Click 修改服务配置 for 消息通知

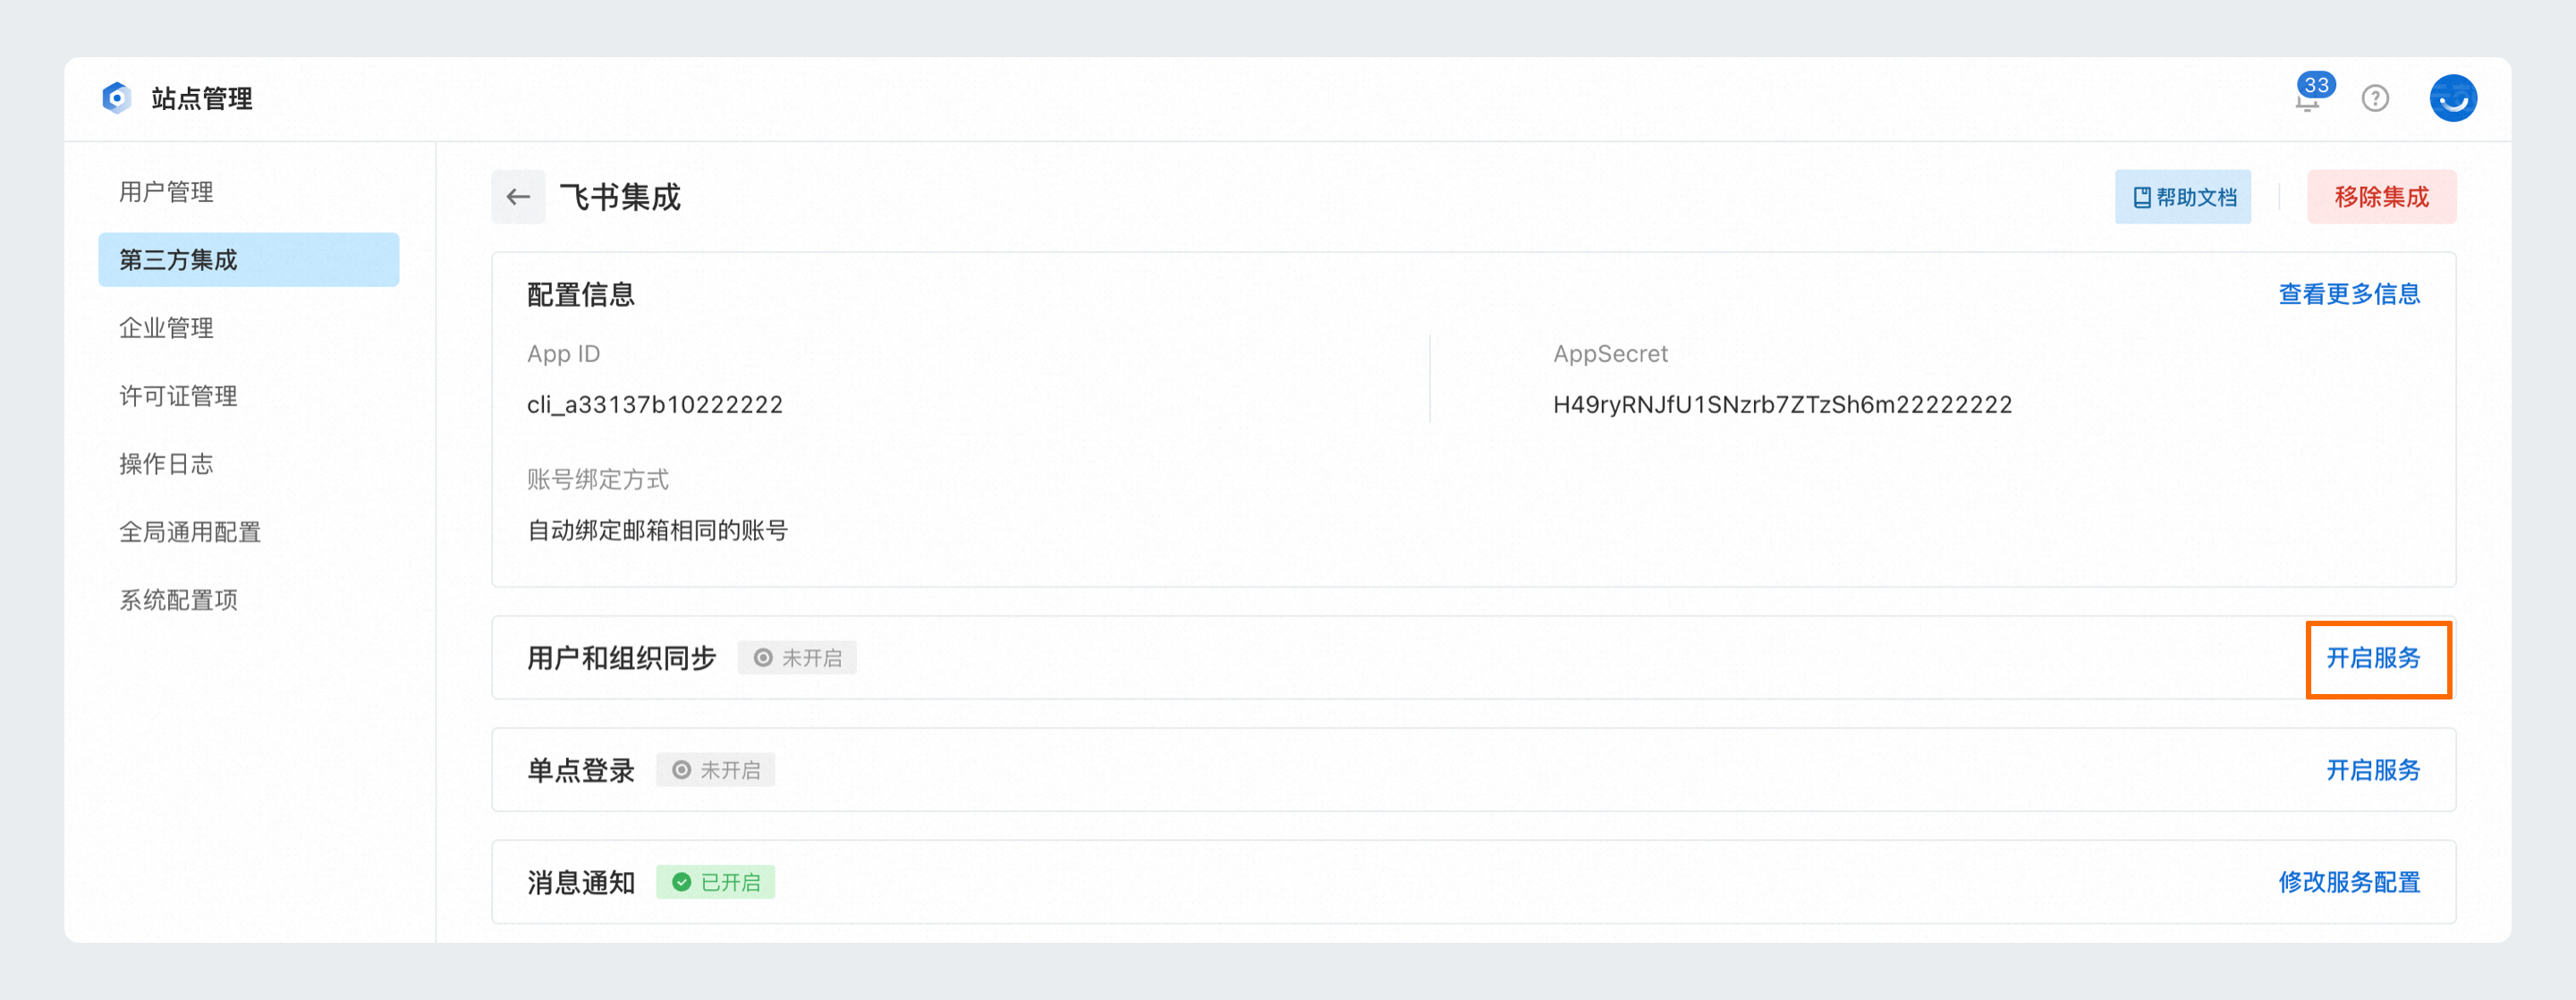(2349, 882)
